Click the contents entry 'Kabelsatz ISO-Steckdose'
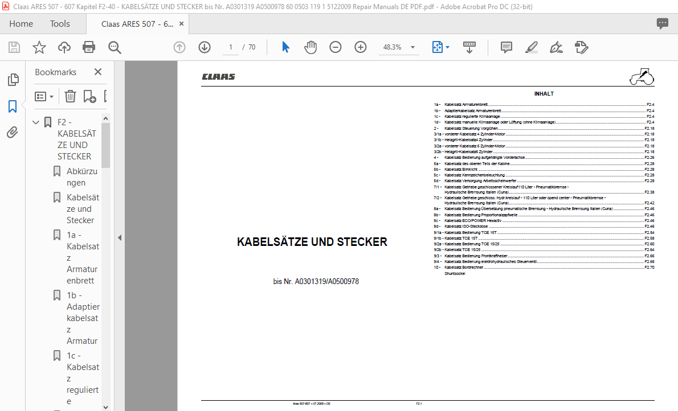 click(466, 227)
